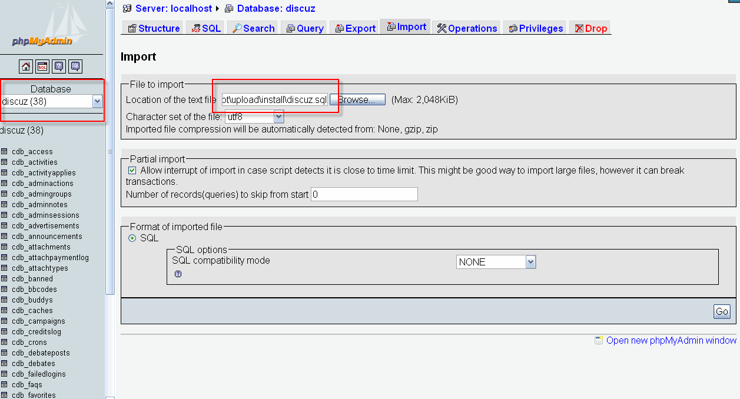Open cdb_creditslog table
This screenshot has height=399, width=740.
click(36, 332)
